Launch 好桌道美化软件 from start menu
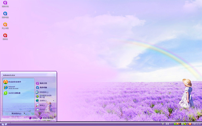Viewport: 202px width, 126px height. tap(12, 82)
